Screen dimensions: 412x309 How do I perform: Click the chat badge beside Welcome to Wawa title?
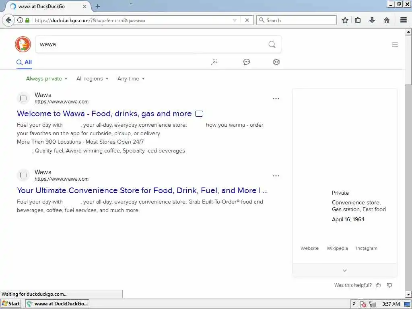tap(199, 113)
